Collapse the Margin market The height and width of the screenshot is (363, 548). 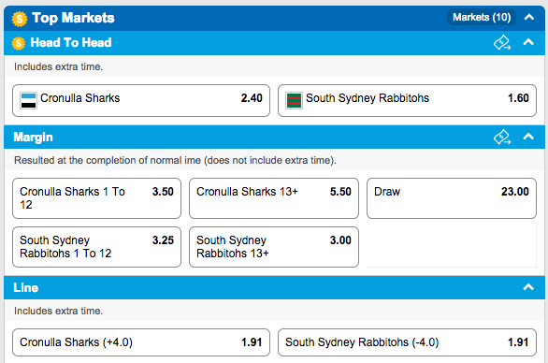click(x=528, y=137)
